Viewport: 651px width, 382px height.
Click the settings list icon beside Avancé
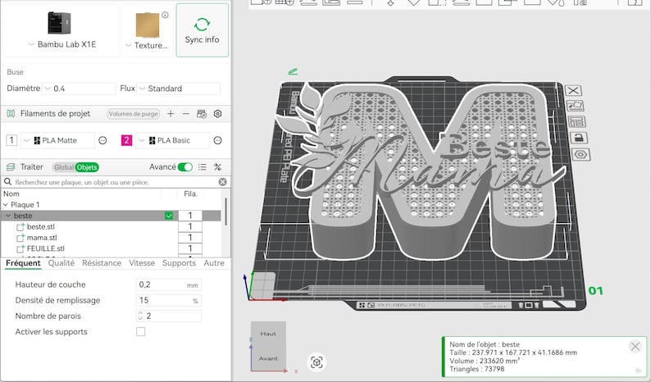203,167
